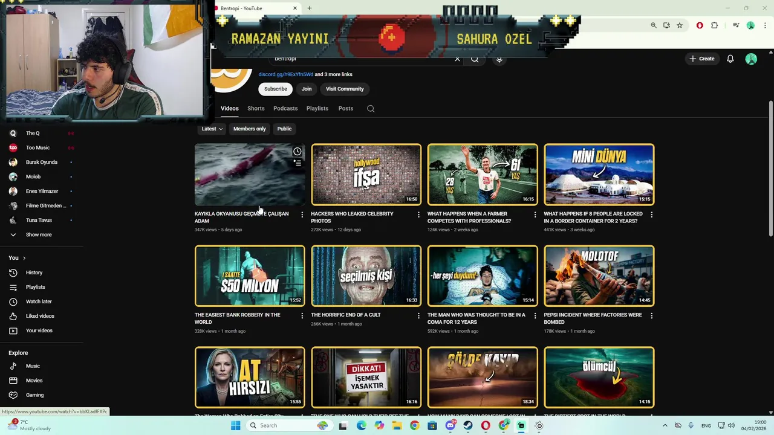This screenshot has height=435, width=774.
Task: Open options for the coma for 12 years video
Action: pos(535,315)
